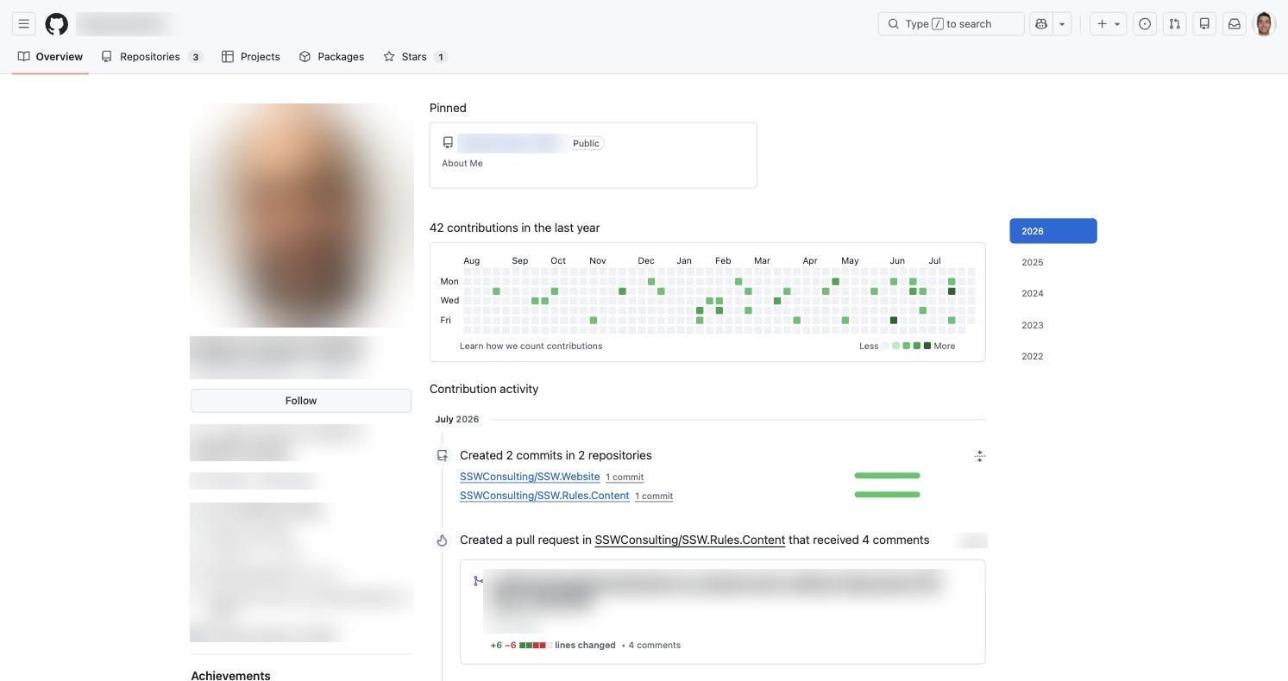Click the Pinned section heading
Viewport: 1288px width, 681px height.
448,108
